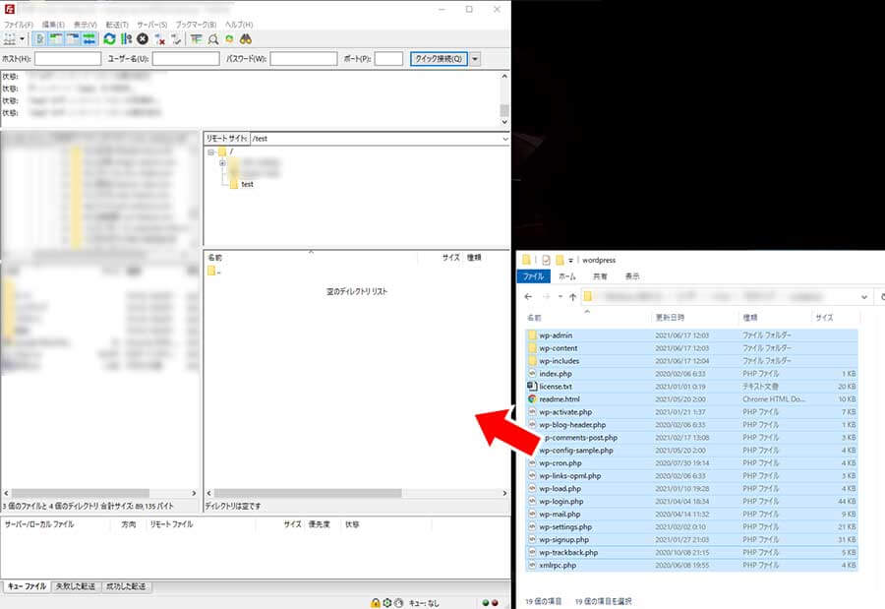Click the wp-config-sample.php file icon

(532, 451)
